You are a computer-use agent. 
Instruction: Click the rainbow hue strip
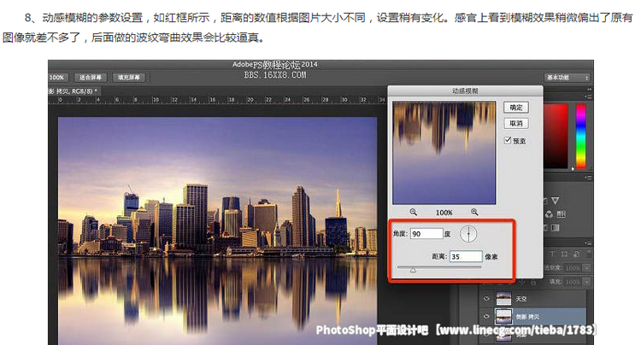(580, 136)
